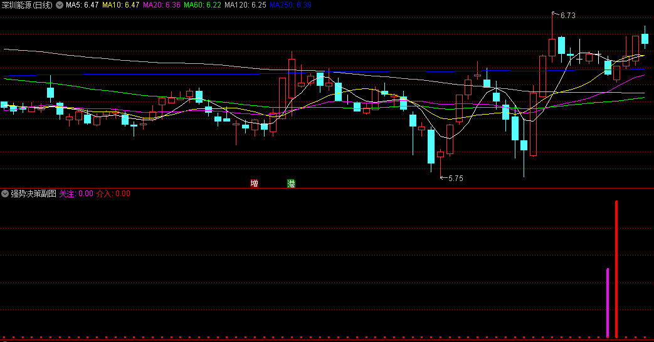Screen dimensions: 654x342
Task: Select the 关注: 0.00 value
Action: coord(76,194)
